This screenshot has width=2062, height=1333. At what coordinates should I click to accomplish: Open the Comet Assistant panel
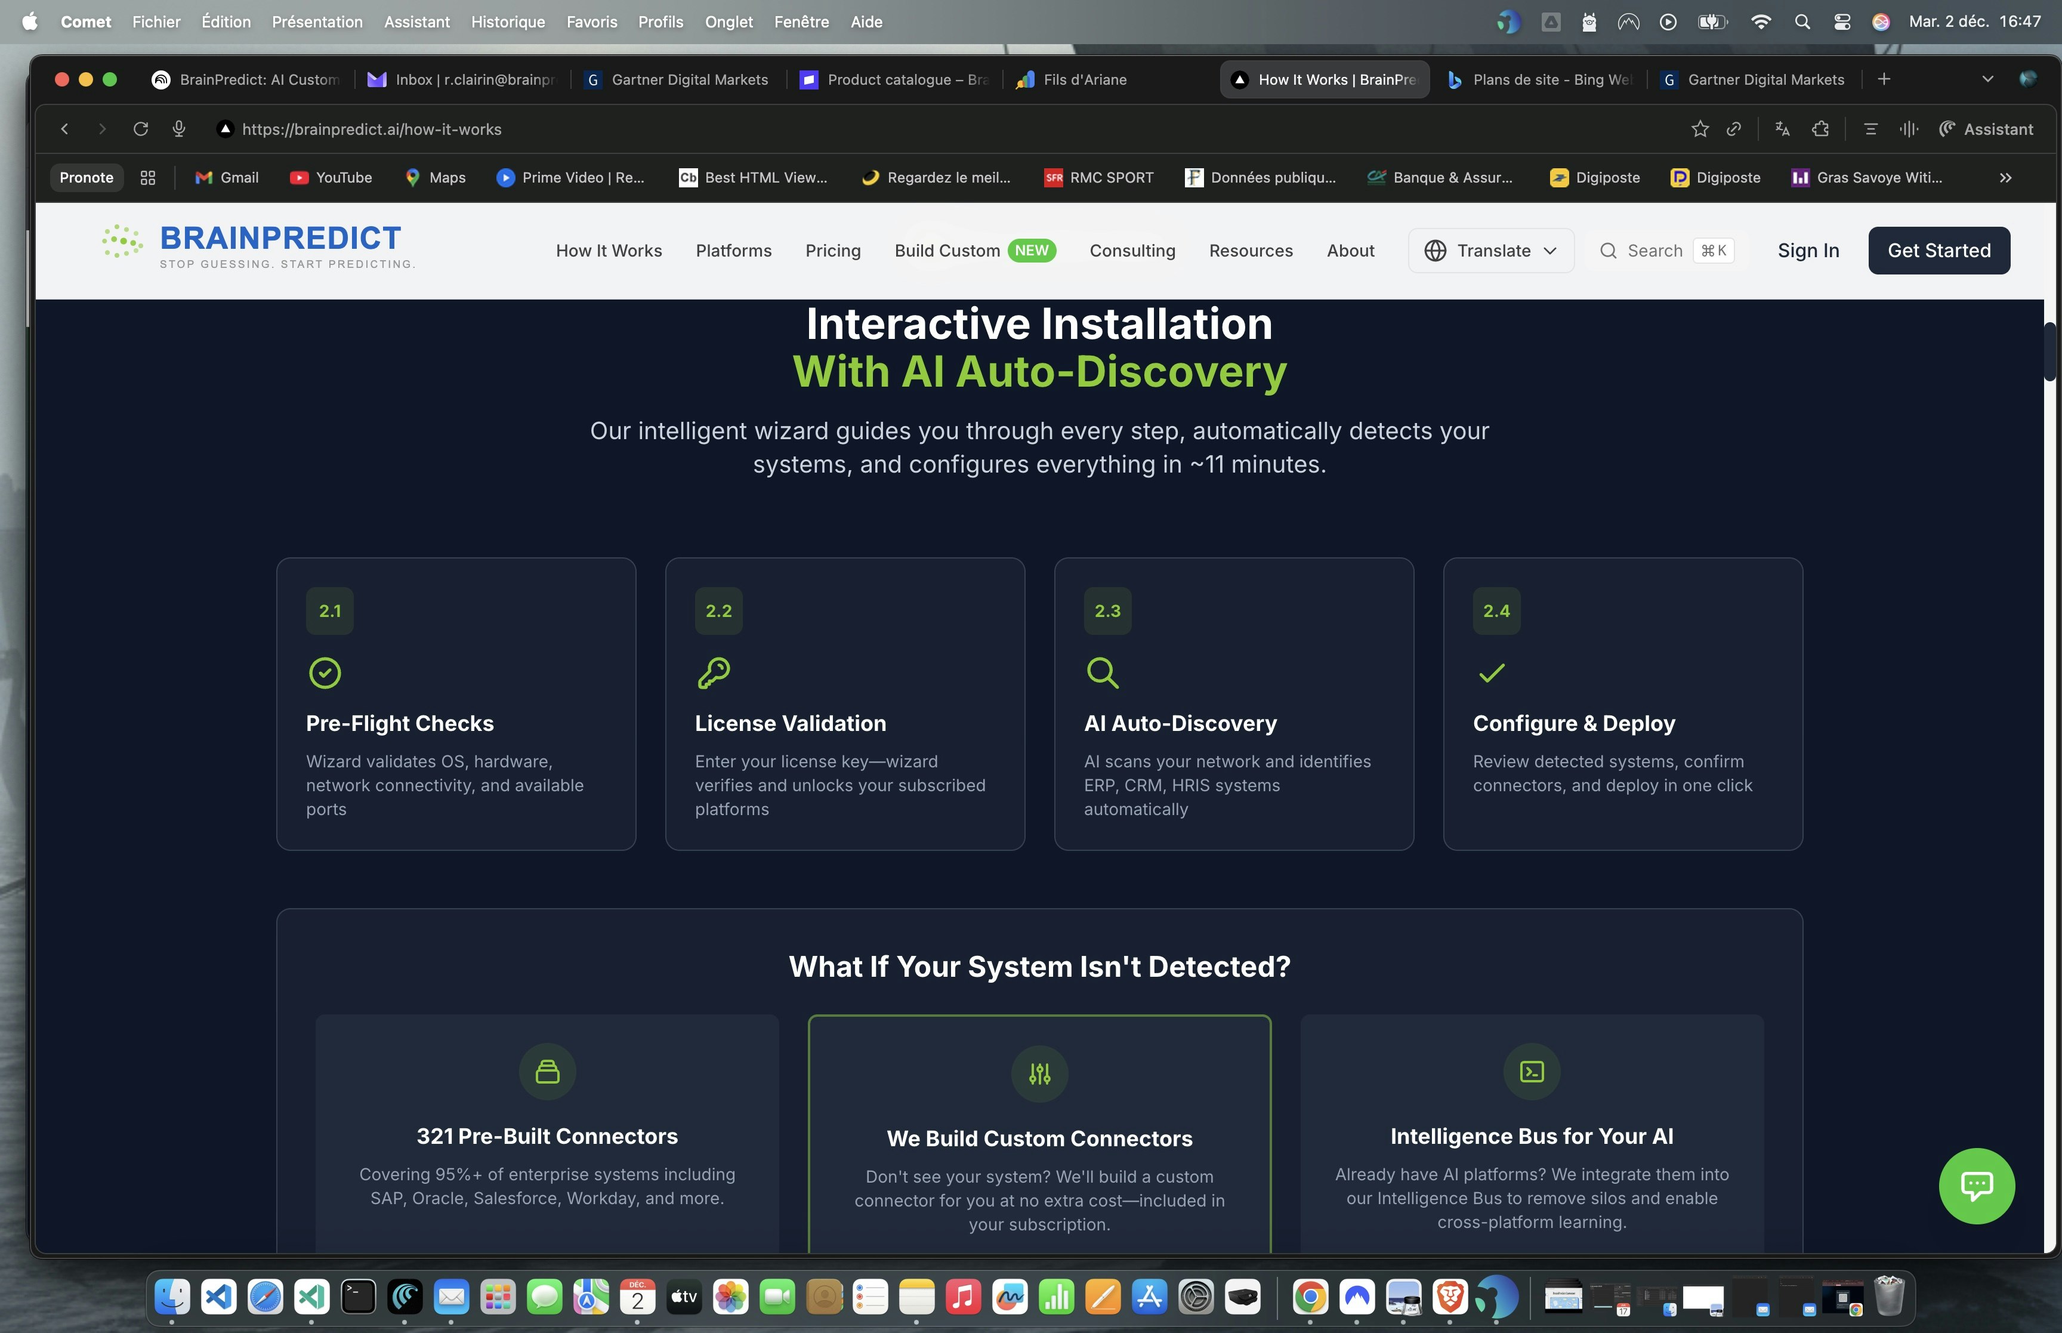(1986, 129)
